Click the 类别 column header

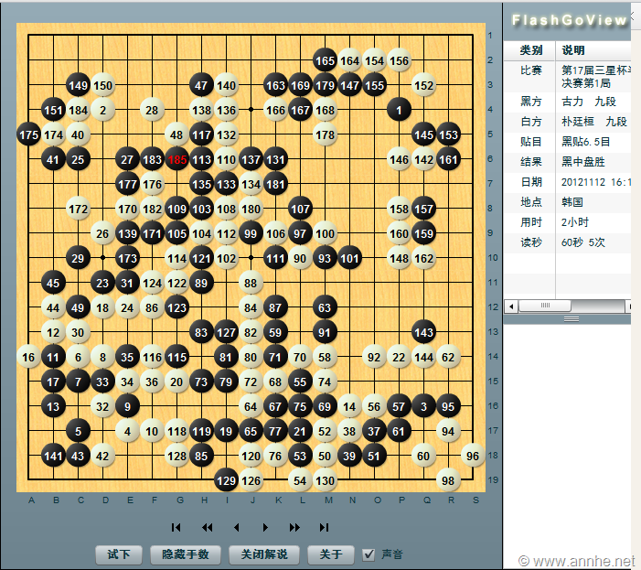point(531,49)
